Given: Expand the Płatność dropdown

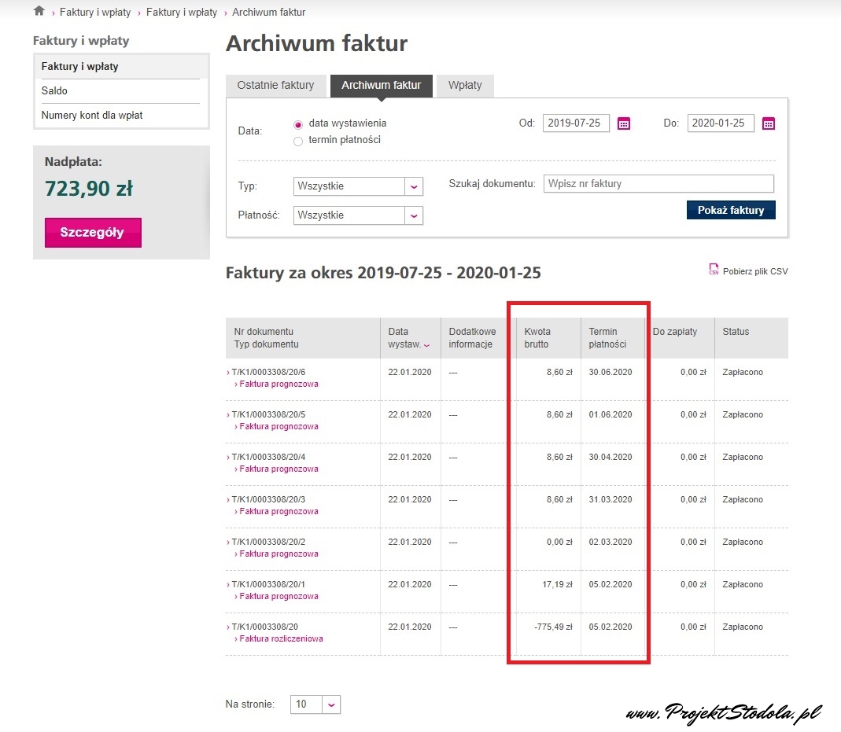Looking at the screenshot, I should 414,215.
